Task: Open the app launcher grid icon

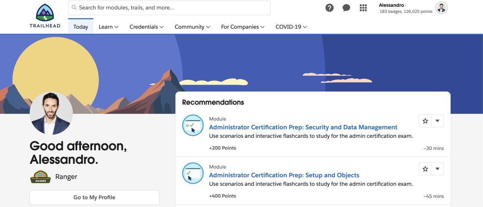Action: click(363, 8)
